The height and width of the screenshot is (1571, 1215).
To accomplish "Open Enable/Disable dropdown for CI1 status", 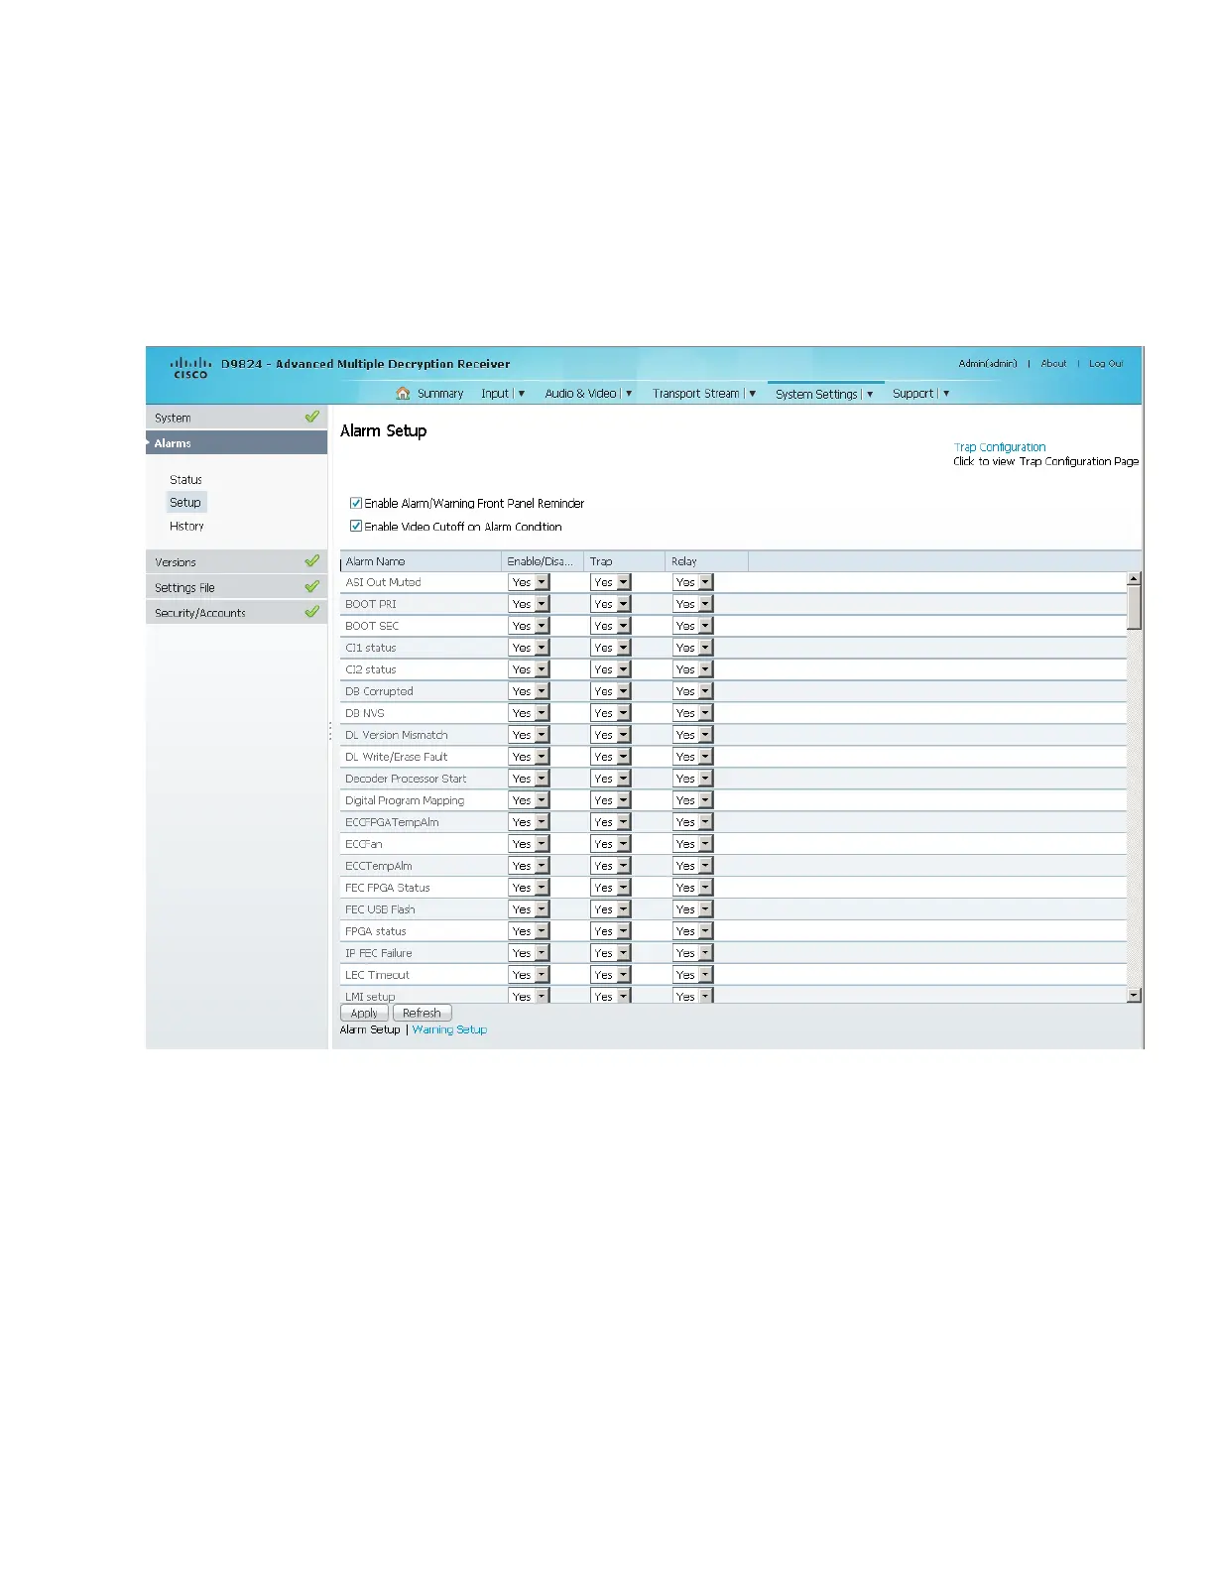I will click(x=529, y=648).
